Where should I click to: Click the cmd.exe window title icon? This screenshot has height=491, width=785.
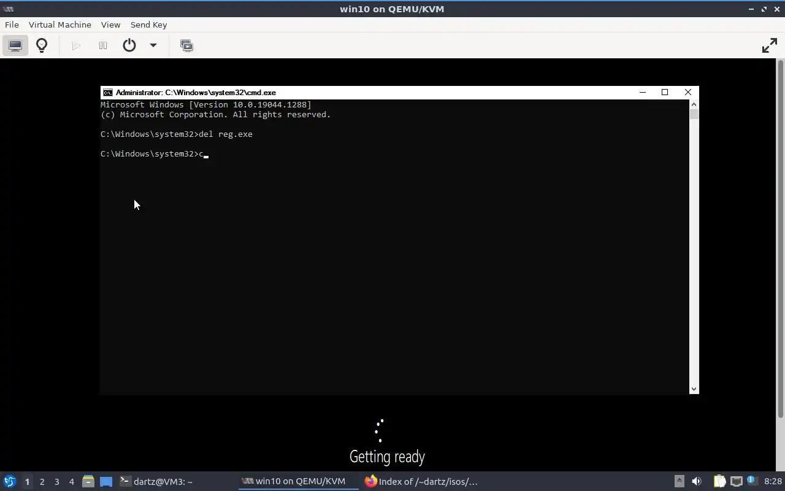[x=107, y=93]
